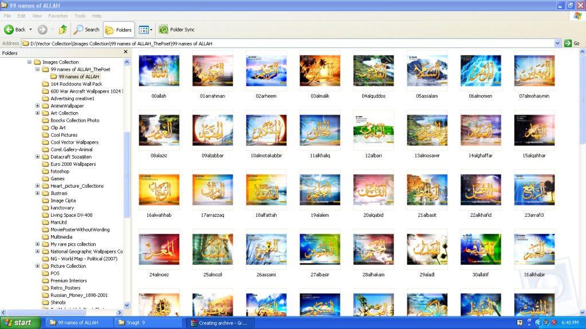Click folder tree horizontal scrollbar right arrow
586x329 pixels.
click(120, 312)
